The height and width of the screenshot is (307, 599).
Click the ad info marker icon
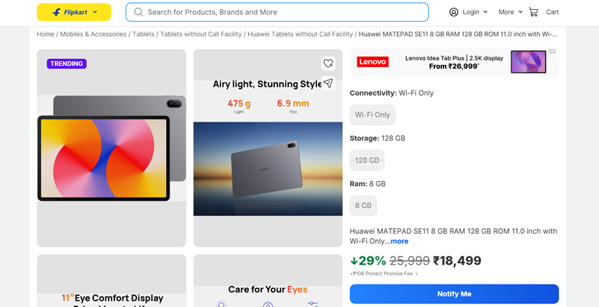tap(552, 51)
